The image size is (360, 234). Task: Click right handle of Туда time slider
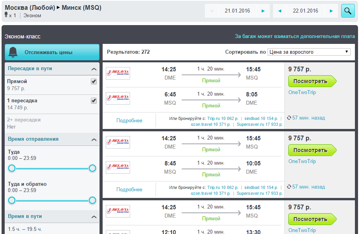tap(92, 168)
